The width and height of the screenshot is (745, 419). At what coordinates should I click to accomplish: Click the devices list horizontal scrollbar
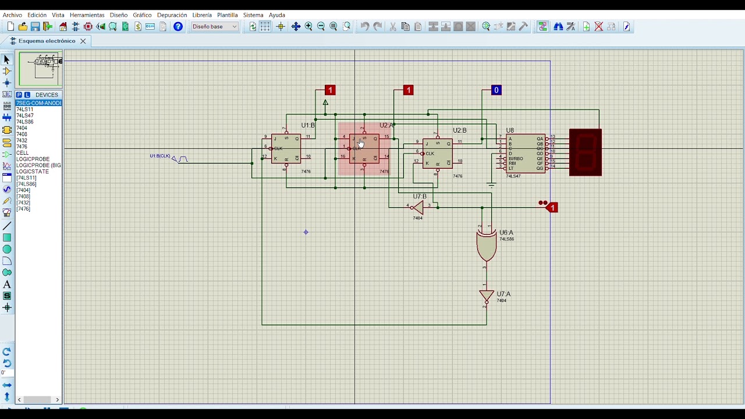(x=38, y=399)
